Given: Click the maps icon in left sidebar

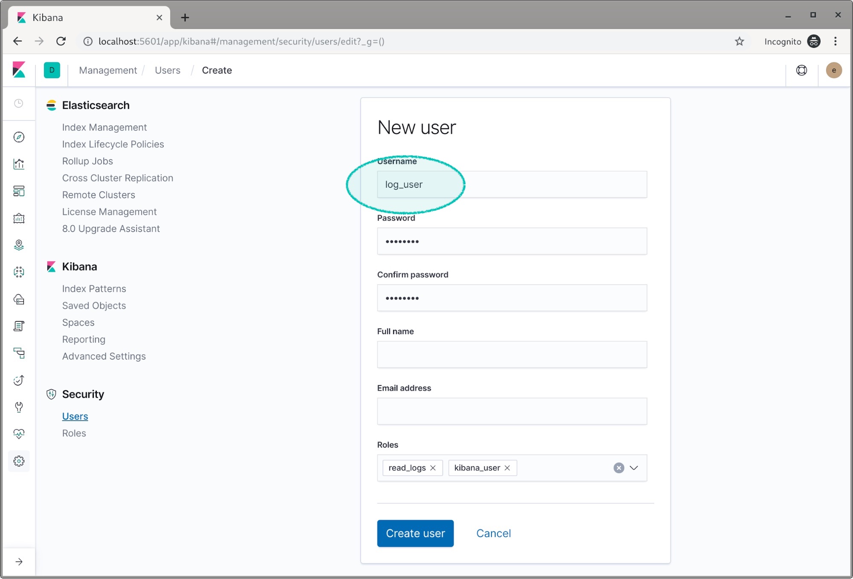Looking at the screenshot, I should (x=19, y=245).
